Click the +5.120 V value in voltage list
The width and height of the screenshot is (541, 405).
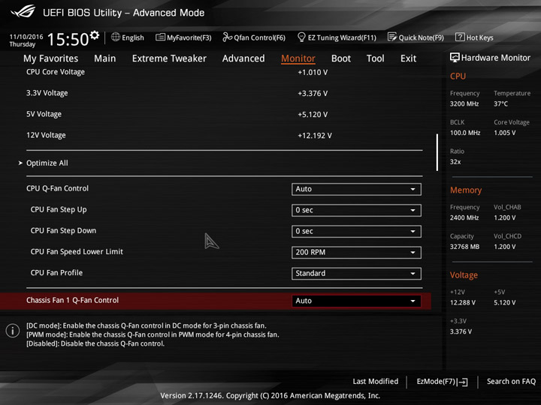(x=313, y=115)
